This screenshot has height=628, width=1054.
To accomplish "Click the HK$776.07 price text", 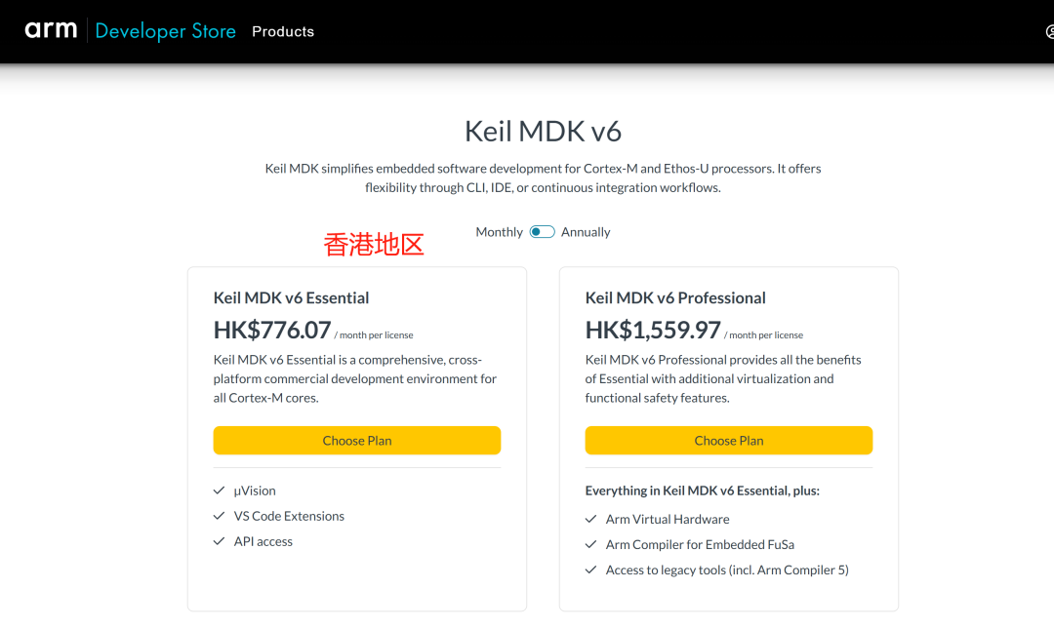I will click(272, 330).
